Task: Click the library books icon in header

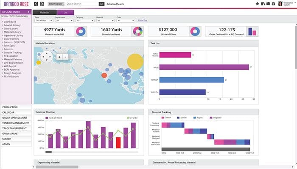Action: [262, 4]
